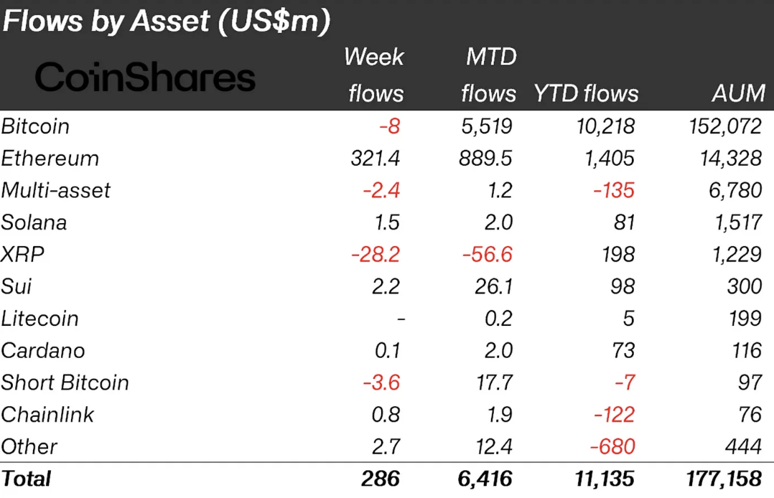This screenshot has width=774, height=498.
Task: Select the Bitcoin row label
Action: (x=35, y=126)
